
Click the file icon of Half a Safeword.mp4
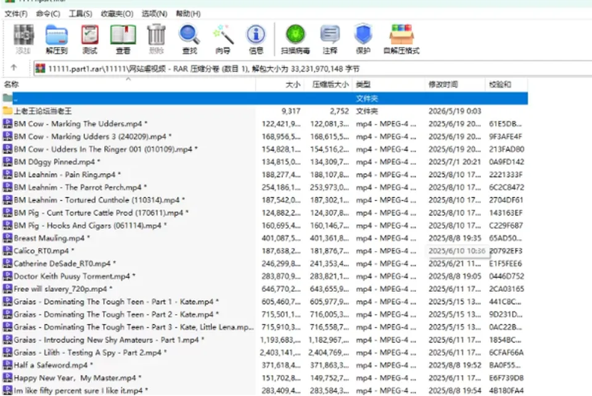point(7,365)
